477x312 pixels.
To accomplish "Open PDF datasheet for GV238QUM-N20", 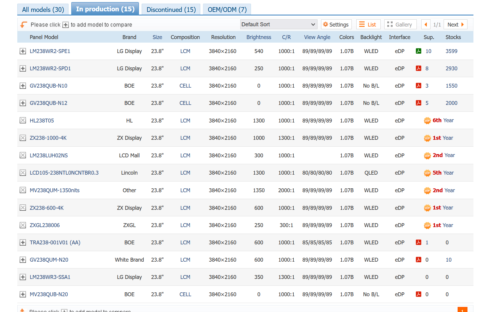I will 419,260.
